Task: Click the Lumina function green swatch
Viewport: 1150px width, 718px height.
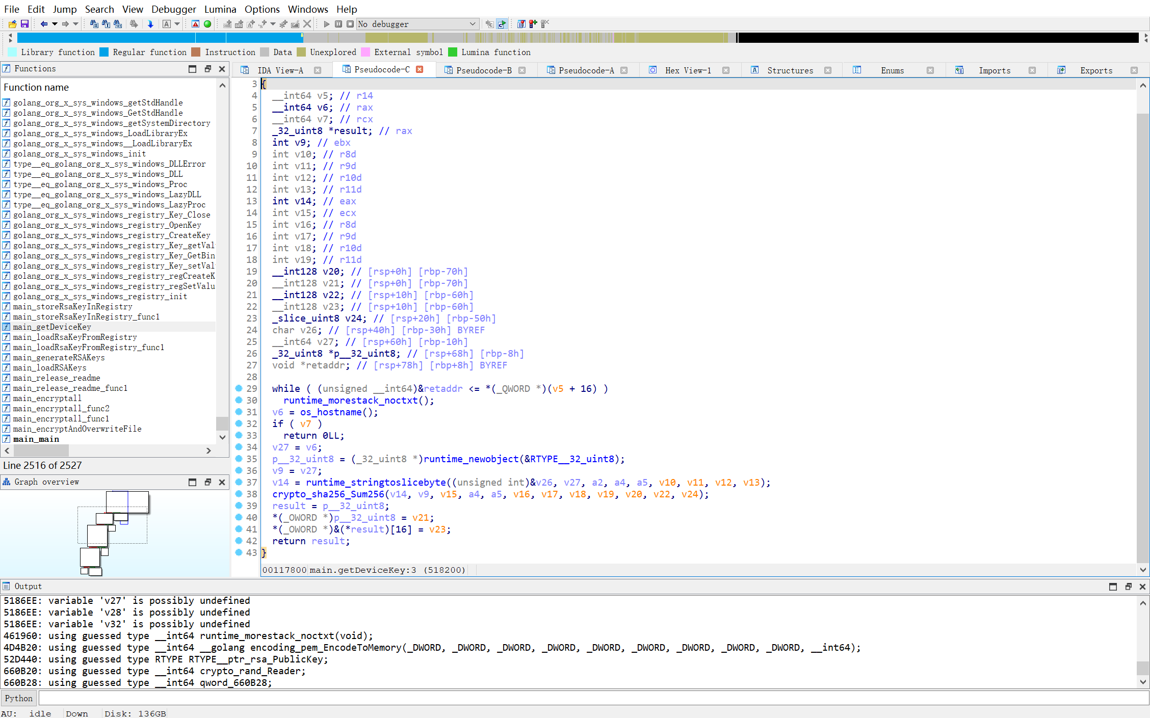Action: coord(453,52)
